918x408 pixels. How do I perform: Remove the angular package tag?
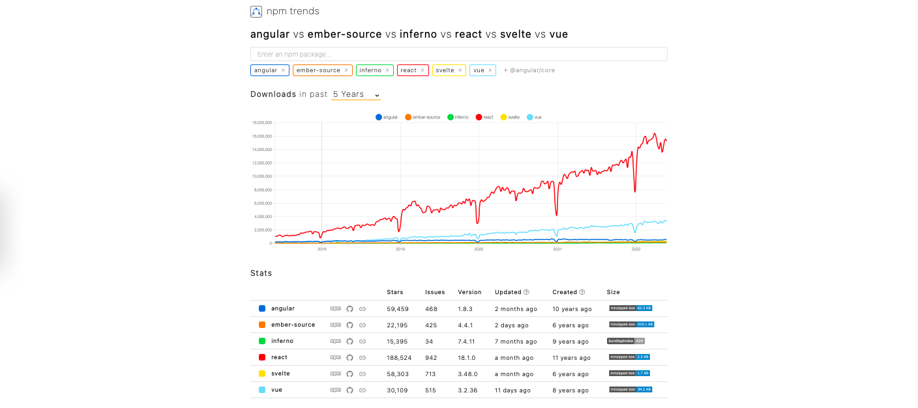[x=283, y=70]
